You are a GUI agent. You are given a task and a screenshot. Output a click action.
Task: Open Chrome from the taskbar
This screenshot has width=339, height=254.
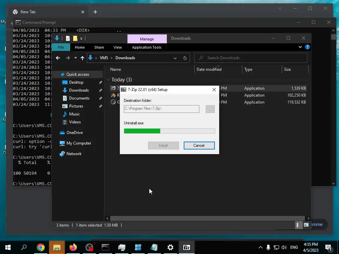tap(40, 247)
